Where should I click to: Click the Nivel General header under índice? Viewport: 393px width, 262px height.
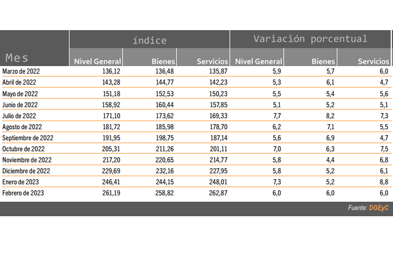pos(97,61)
